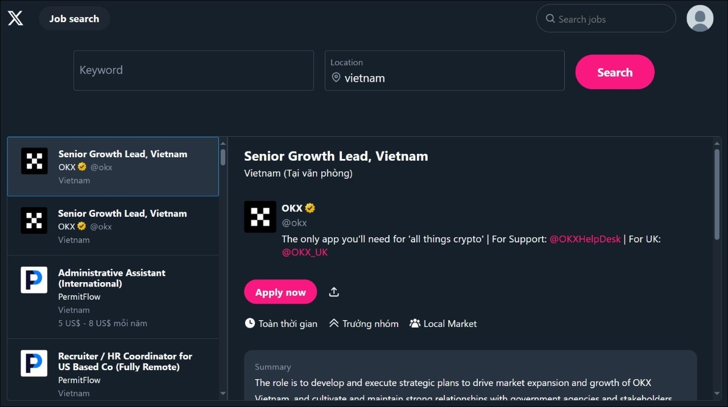Click the Apply now button
The height and width of the screenshot is (407, 728).
click(x=280, y=292)
